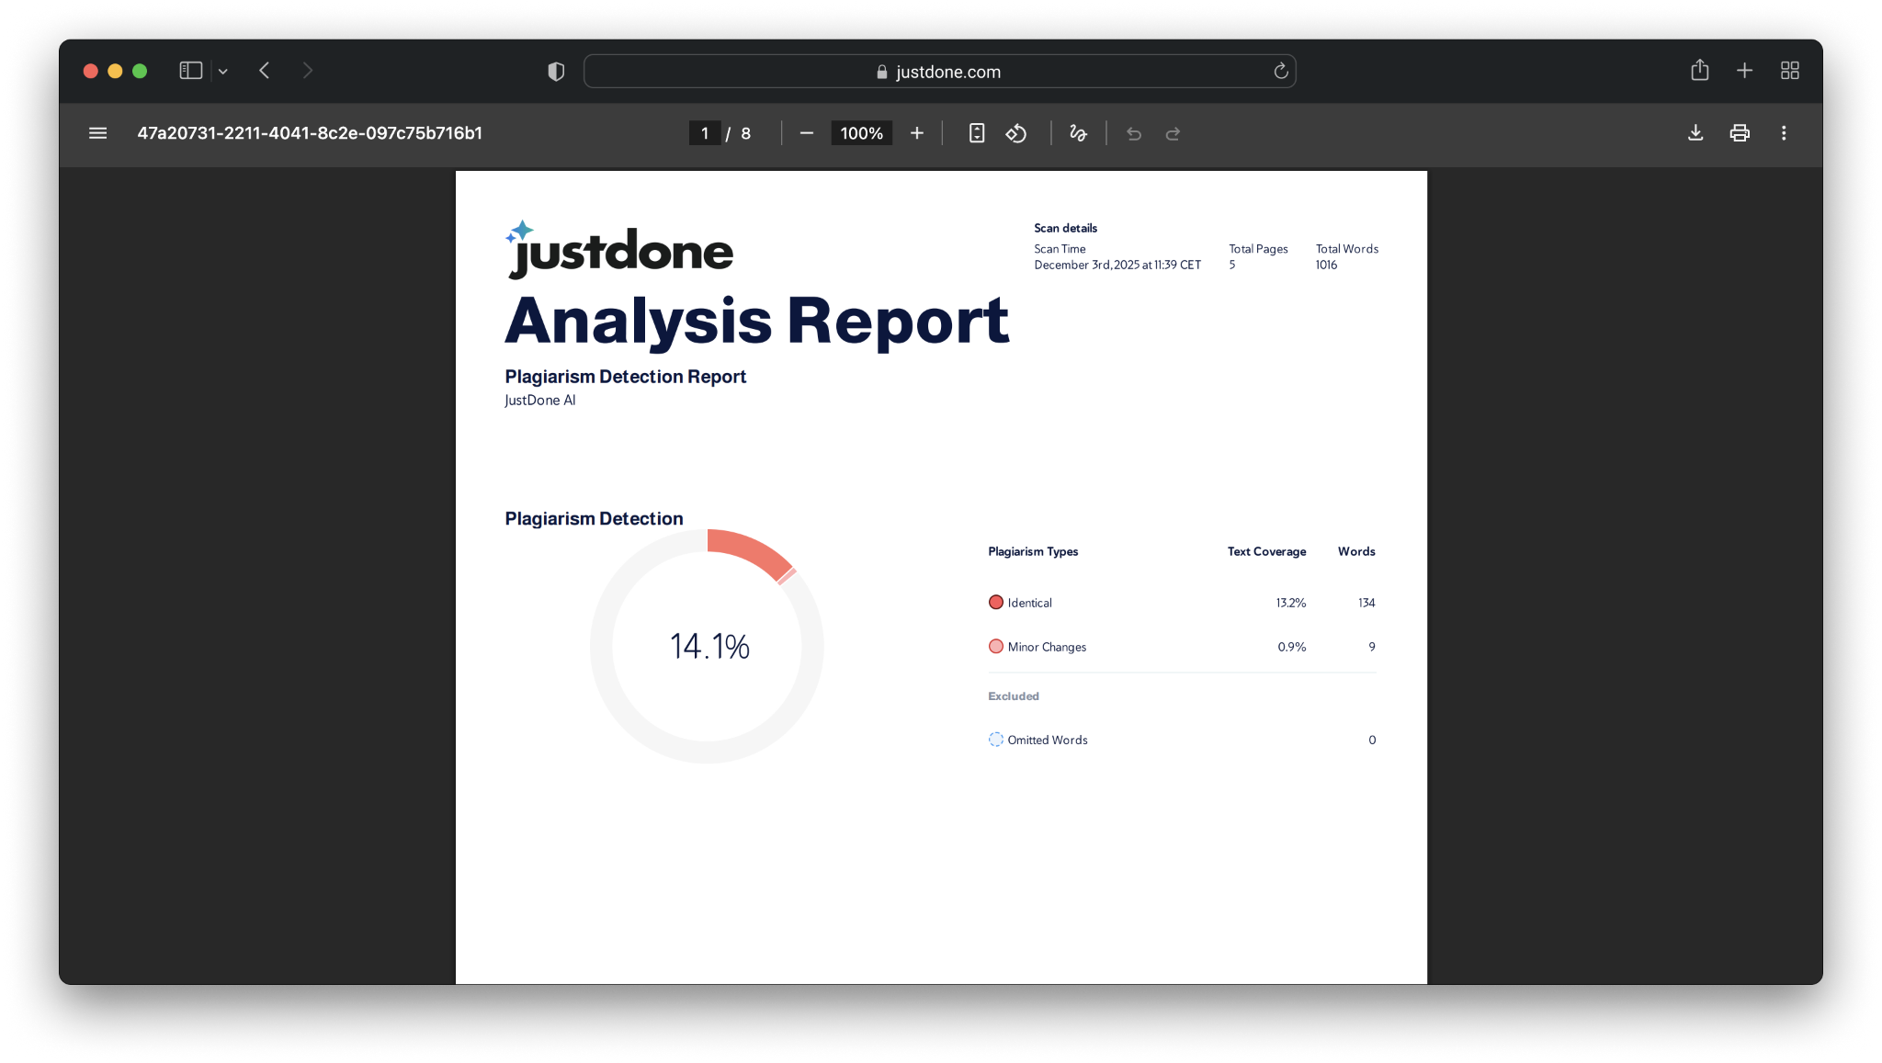Click the redo arrow in toolbar
Viewport: 1882px width, 1063px height.
[1173, 134]
